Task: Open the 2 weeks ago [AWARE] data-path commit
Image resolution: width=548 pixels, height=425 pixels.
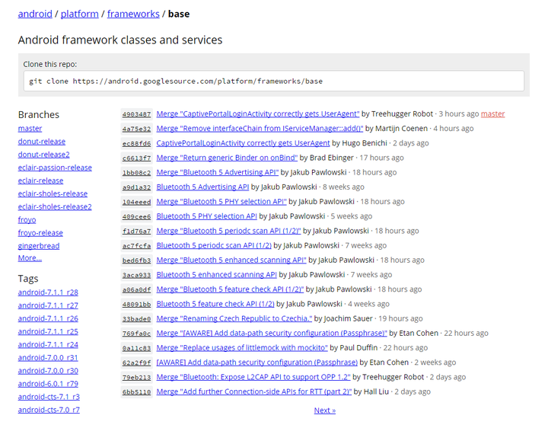Action: click(x=257, y=363)
